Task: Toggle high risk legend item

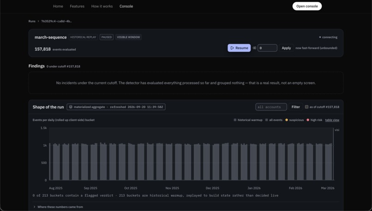Action: point(314,120)
